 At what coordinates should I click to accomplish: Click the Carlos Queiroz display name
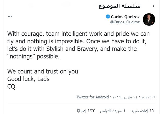[x=125, y=17]
